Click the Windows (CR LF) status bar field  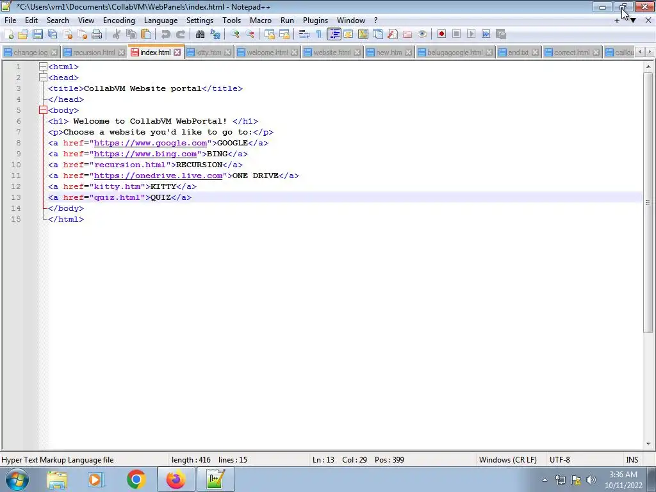click(508, 460)
